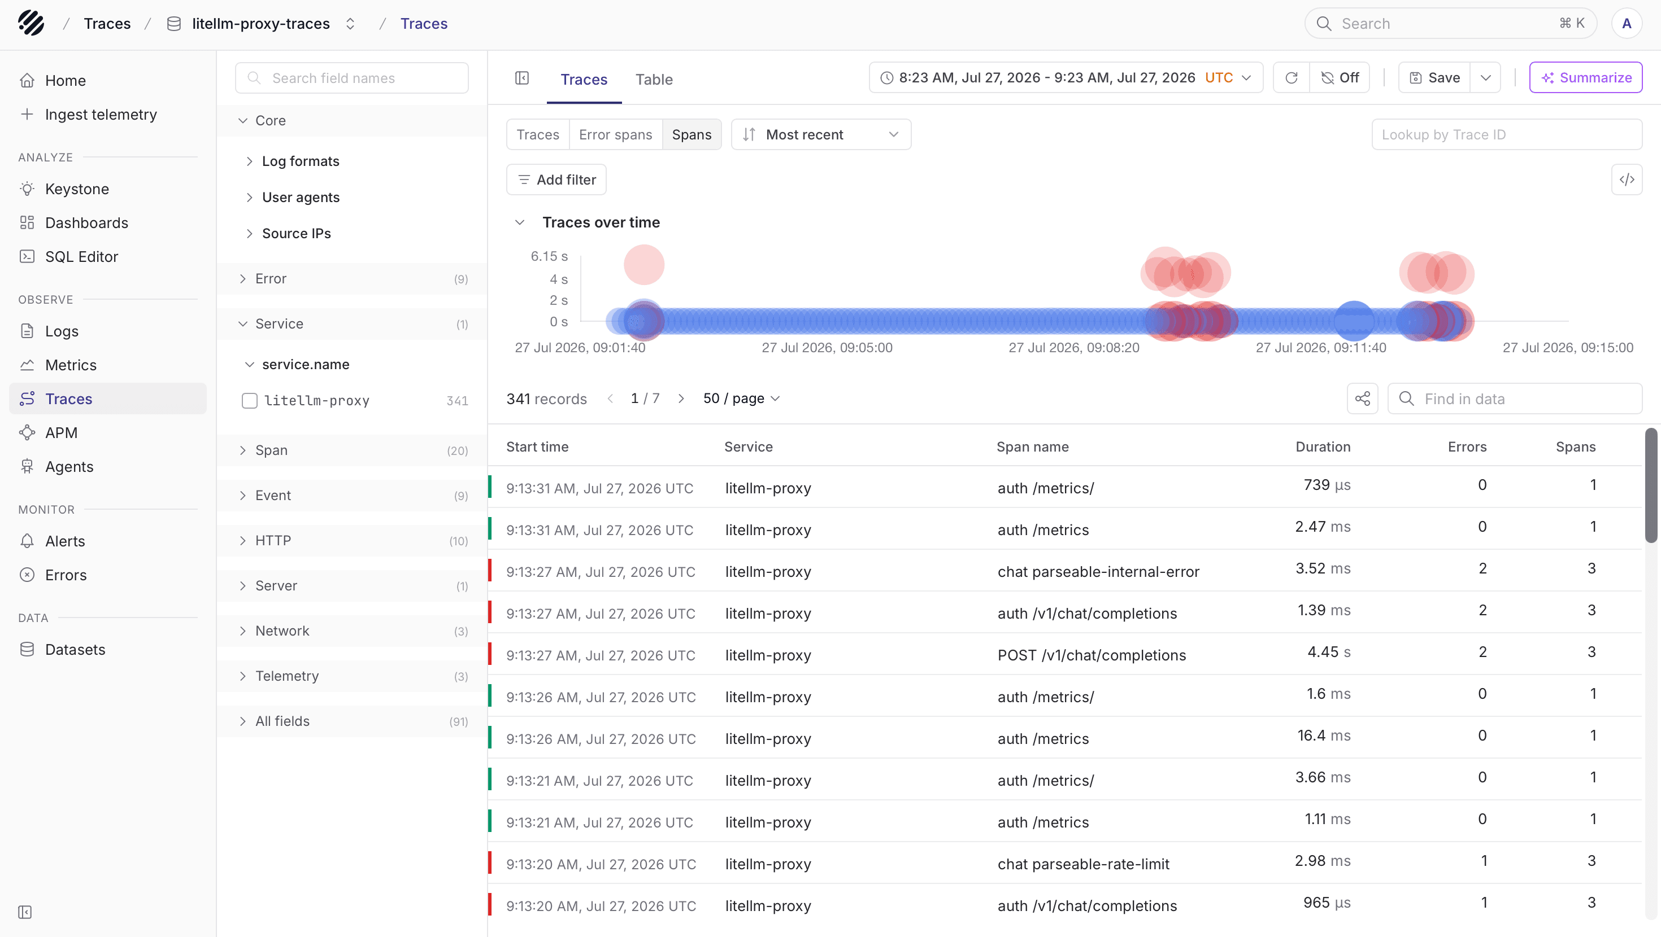
Task: Switch to the Traces tab
Action: tap(584, 79)
